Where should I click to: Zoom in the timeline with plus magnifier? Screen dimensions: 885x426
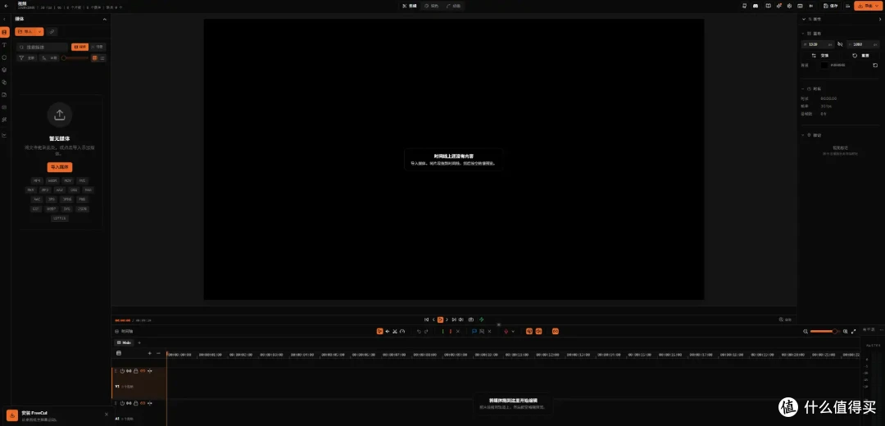(845, 331)
